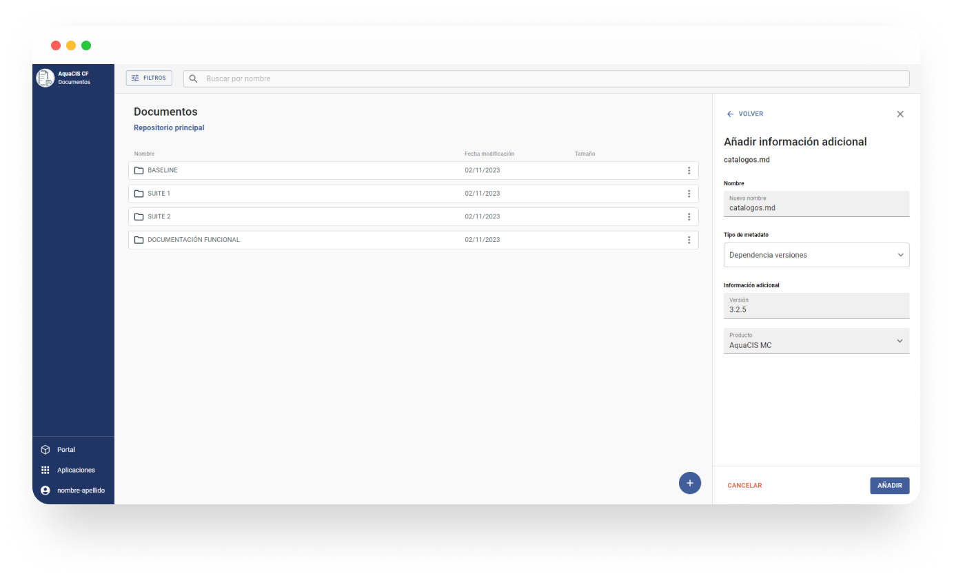Click the user account avatar icon
The width and height of the screenshot is (954, 578).
45,491
